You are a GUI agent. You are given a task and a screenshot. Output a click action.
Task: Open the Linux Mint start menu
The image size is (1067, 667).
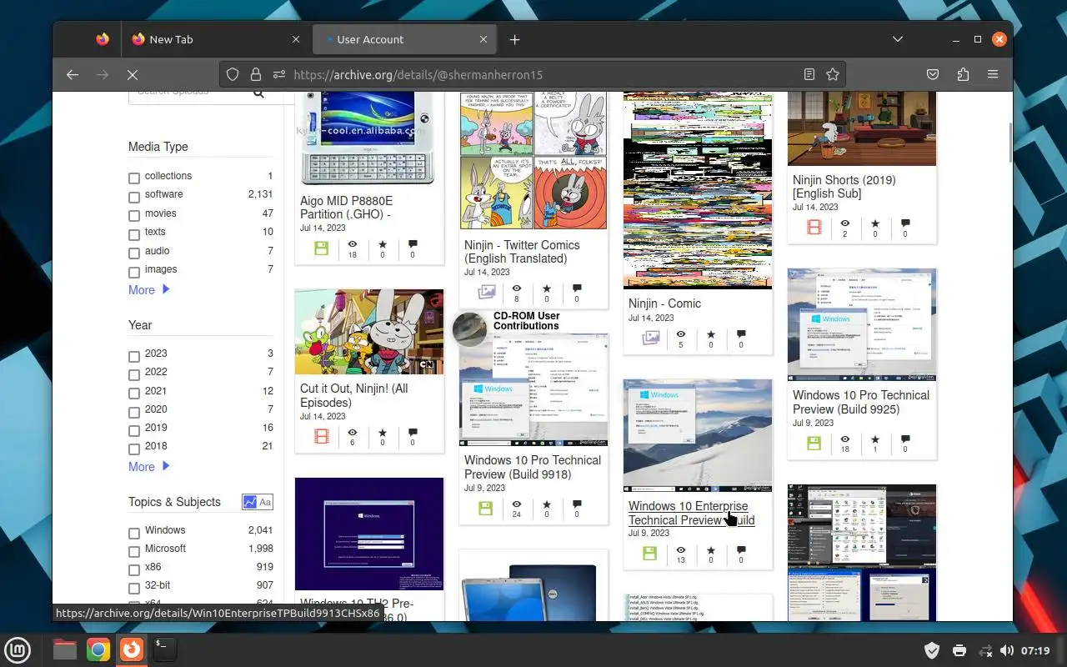(x=18, y=649)
